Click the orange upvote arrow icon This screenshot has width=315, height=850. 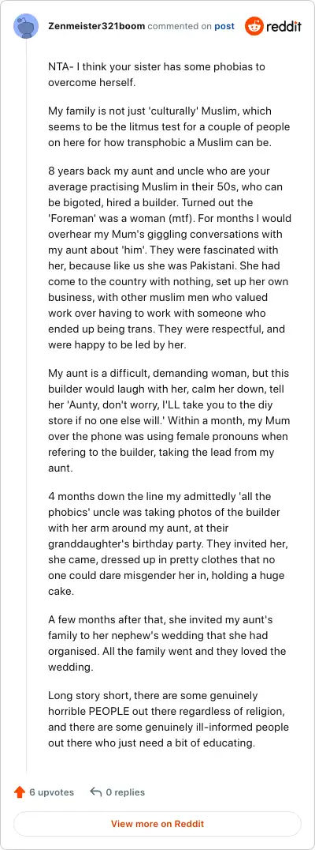(x=20, y=792)
